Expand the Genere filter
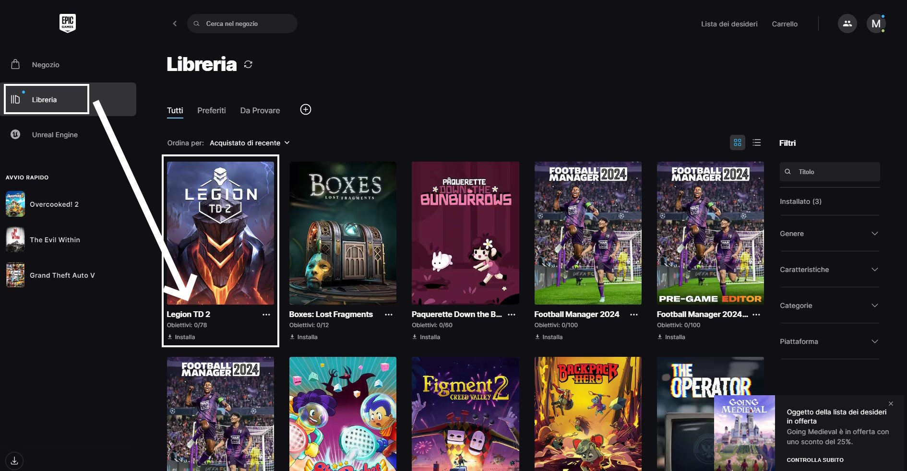The width and height of the screenshot is (907, 471). 829,234
